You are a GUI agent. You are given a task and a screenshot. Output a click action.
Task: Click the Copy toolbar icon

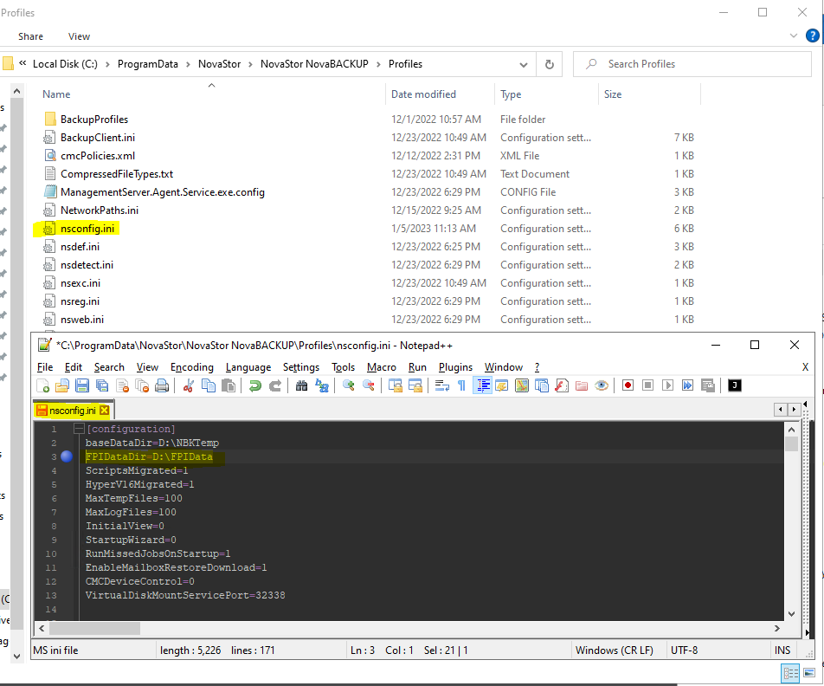[x=209, y=385]
